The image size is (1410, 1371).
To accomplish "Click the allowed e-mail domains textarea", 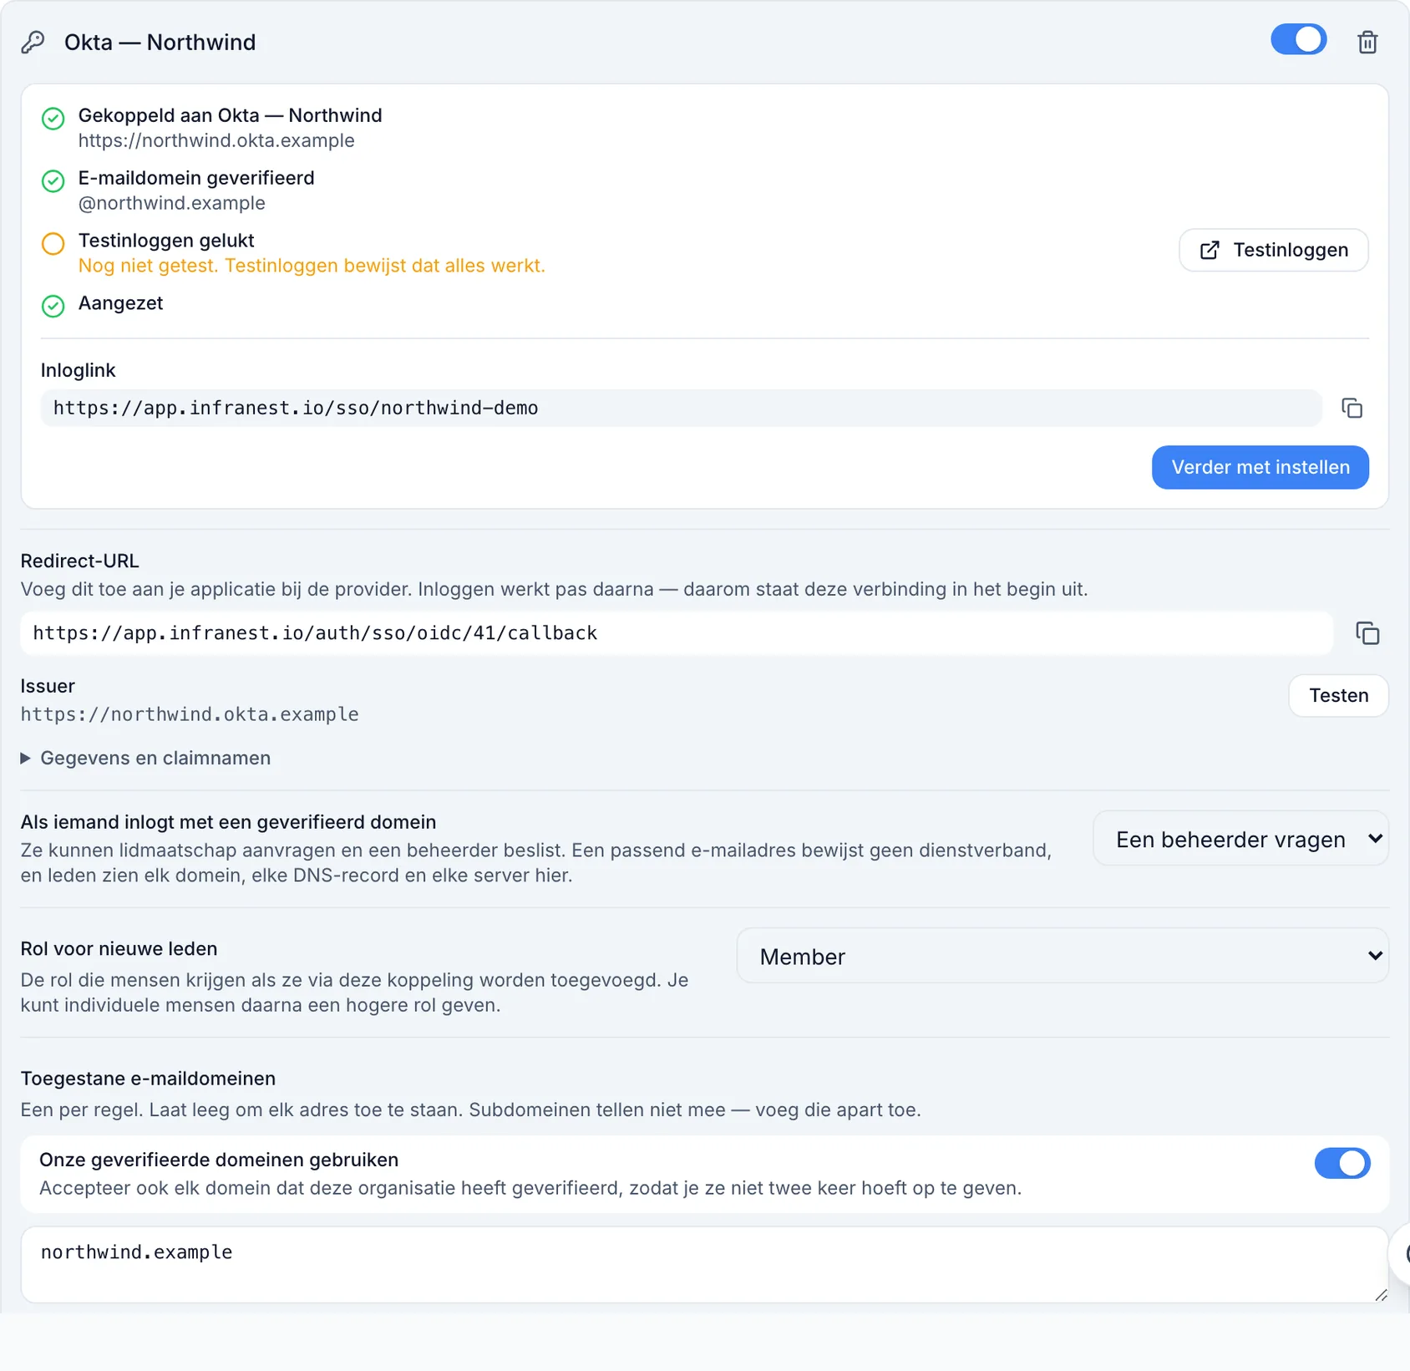I will coord(704,1265).
